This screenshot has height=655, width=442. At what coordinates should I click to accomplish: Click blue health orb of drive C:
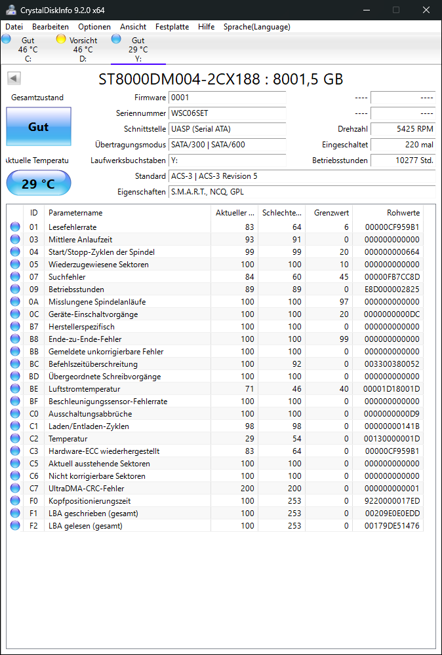click(x=7, y=39)
